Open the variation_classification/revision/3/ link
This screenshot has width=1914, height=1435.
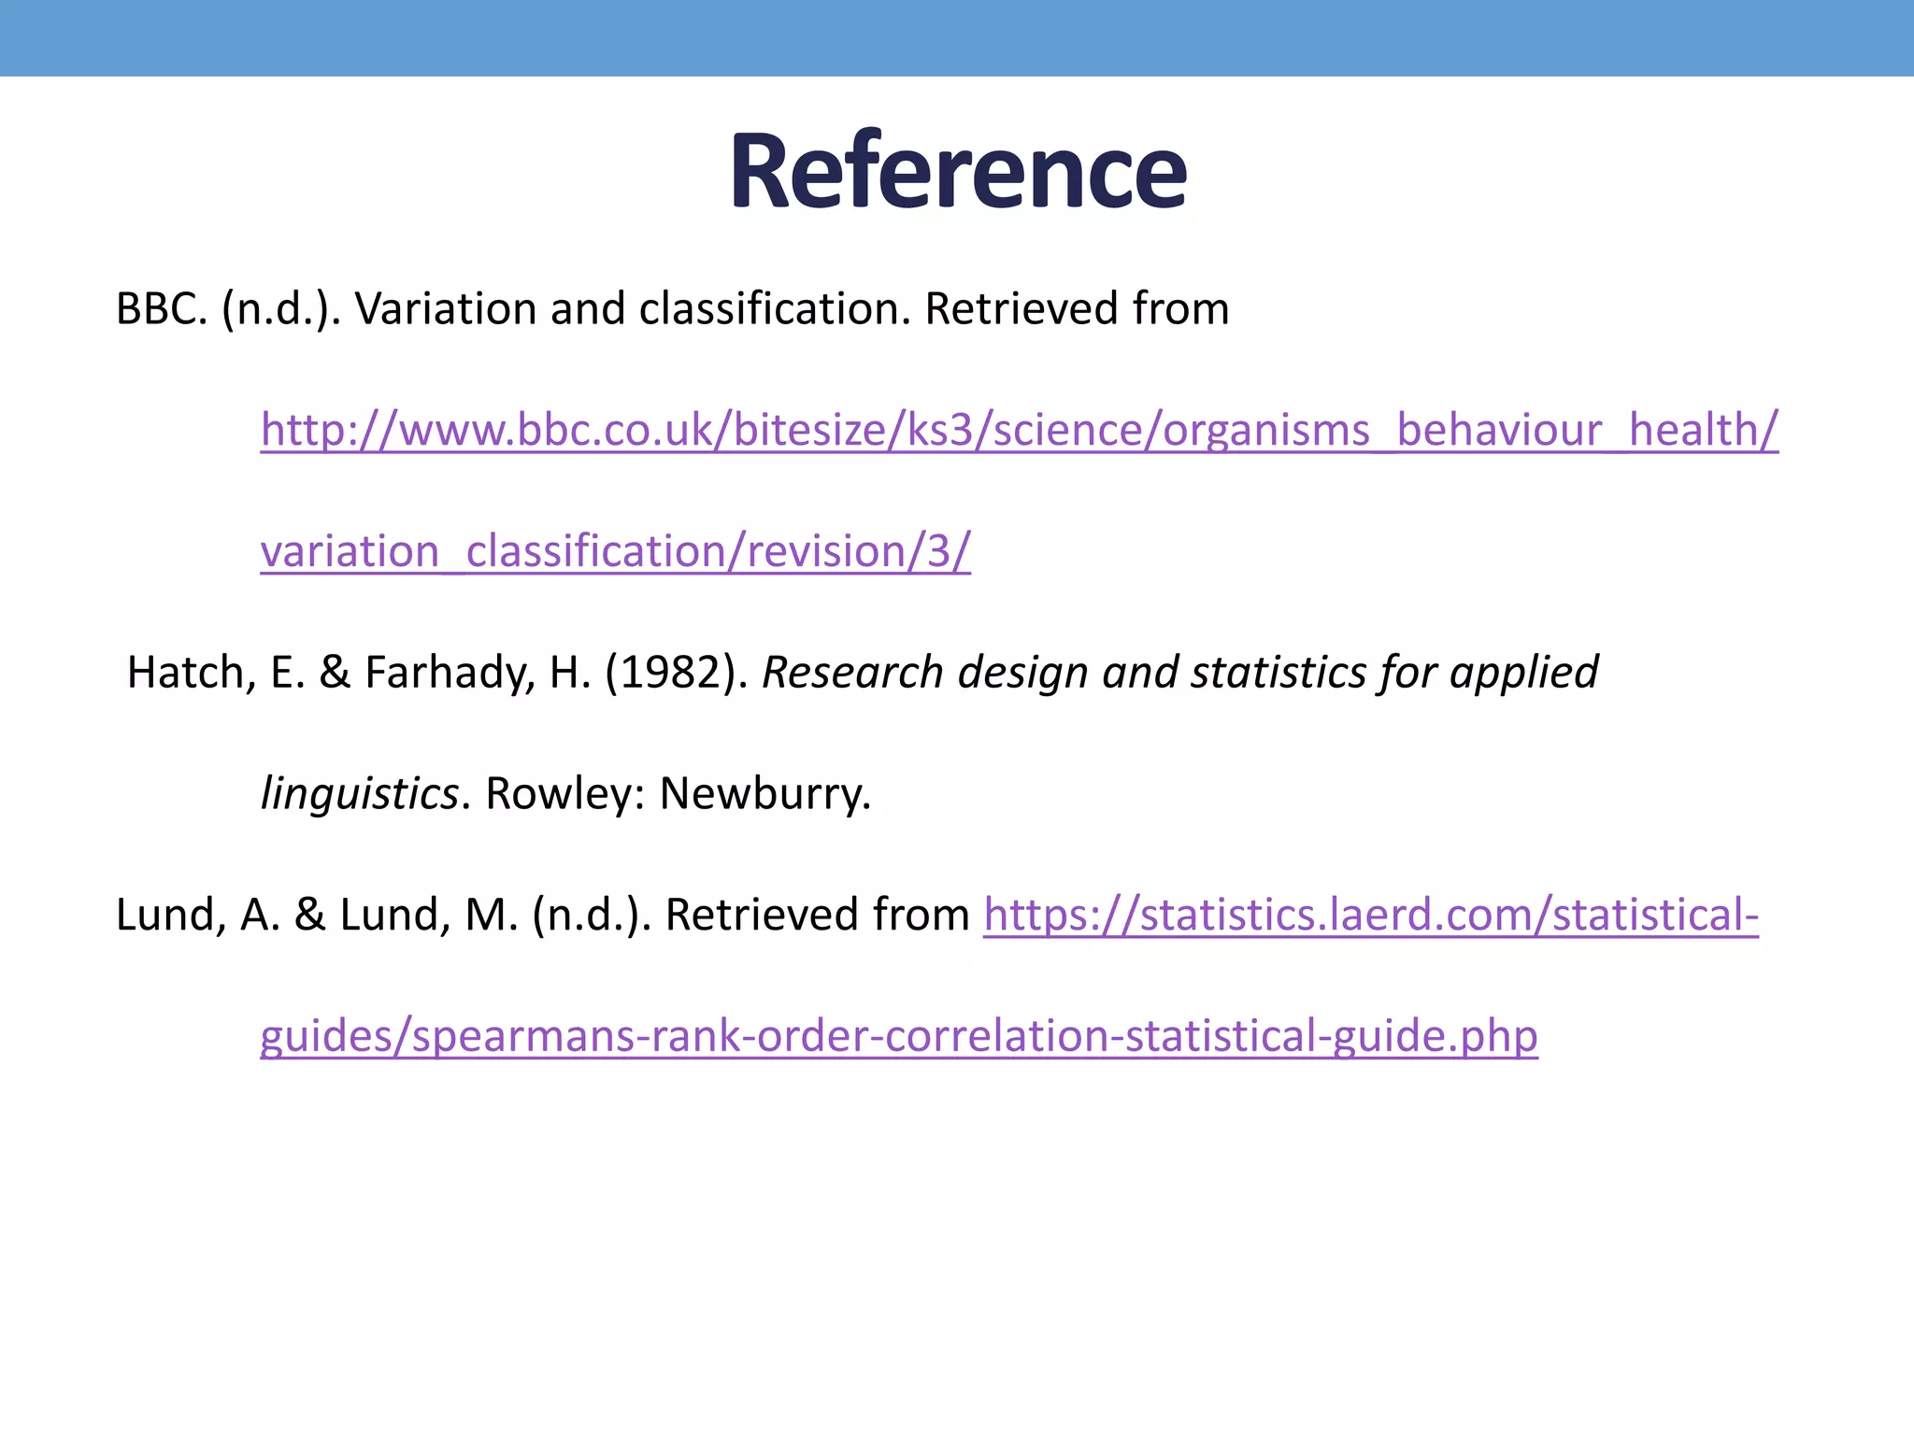[x=615, y=550]
